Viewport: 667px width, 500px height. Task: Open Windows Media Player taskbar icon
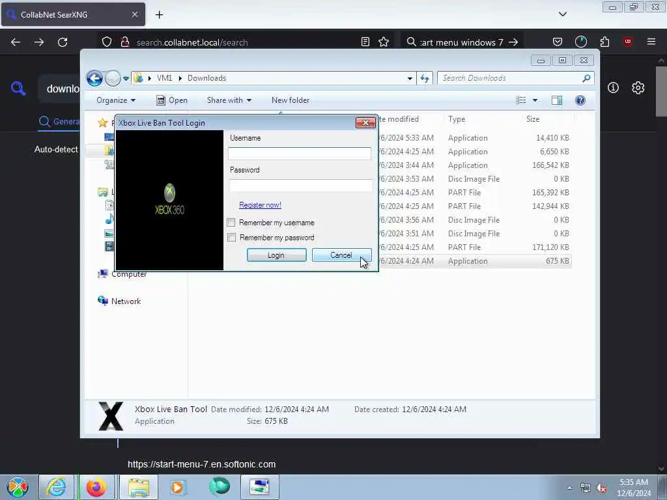click(177, 487)
